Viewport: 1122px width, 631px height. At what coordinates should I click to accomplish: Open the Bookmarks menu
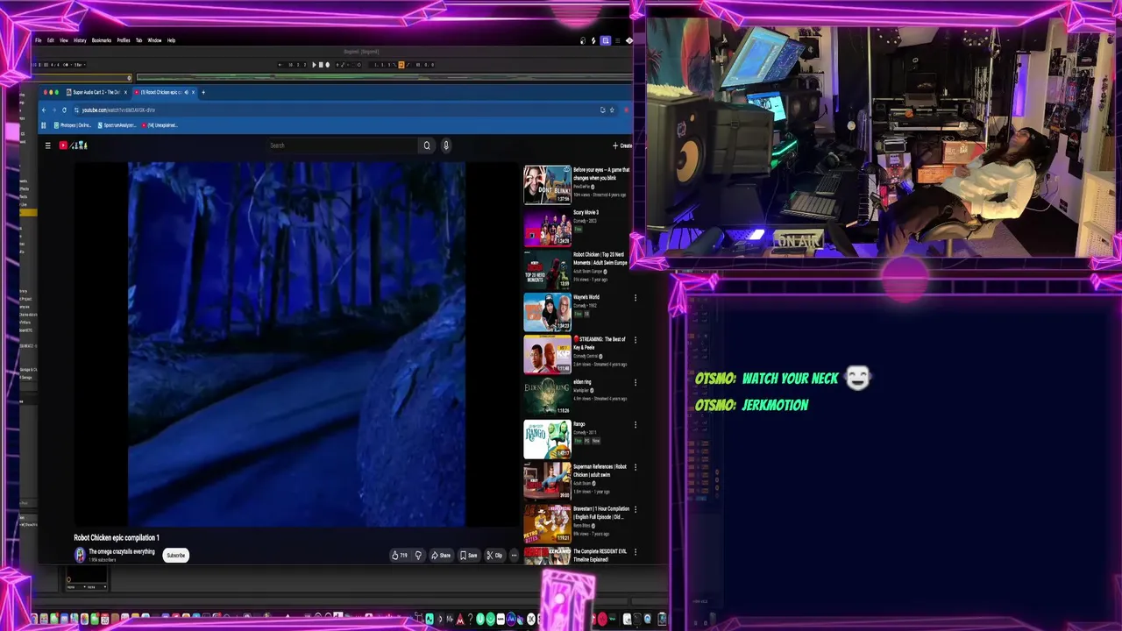point(102,40)
